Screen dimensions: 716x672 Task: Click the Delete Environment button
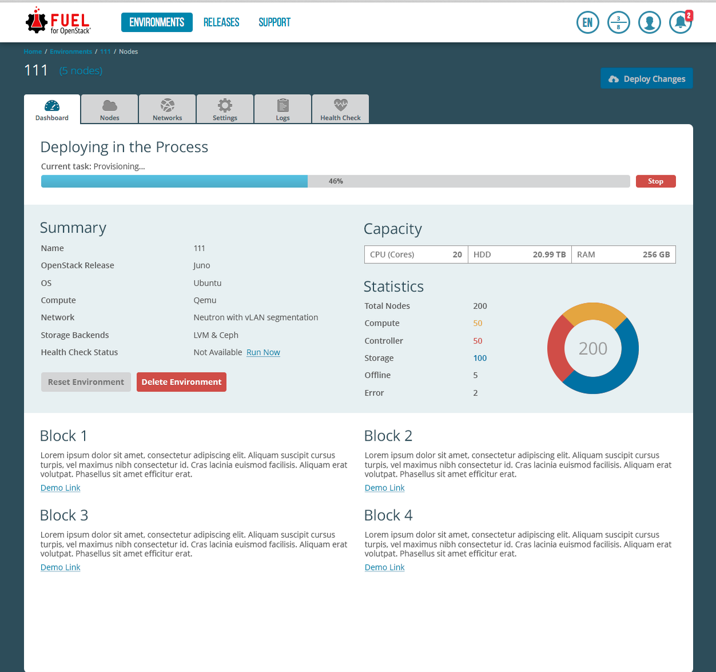(181, 382)
